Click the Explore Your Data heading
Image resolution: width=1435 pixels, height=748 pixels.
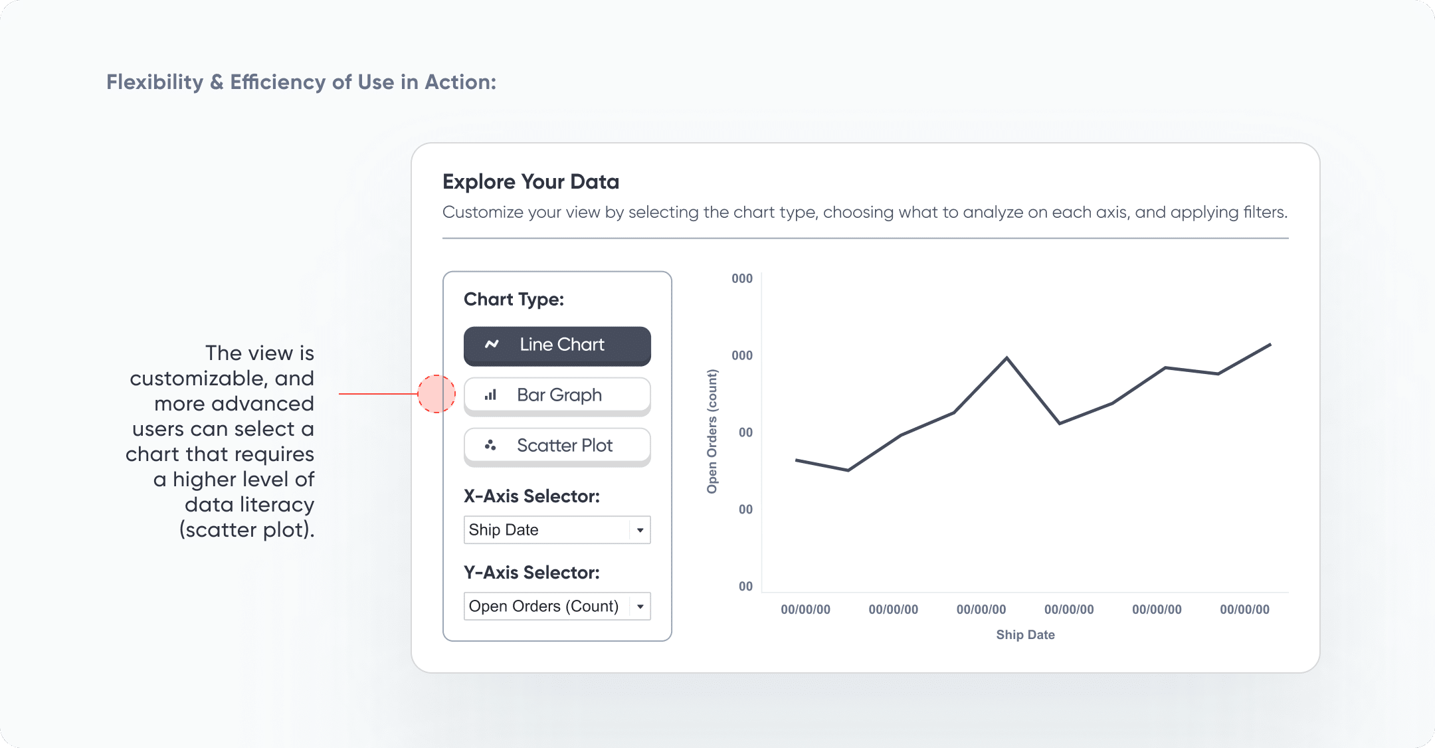pos(531,181)
